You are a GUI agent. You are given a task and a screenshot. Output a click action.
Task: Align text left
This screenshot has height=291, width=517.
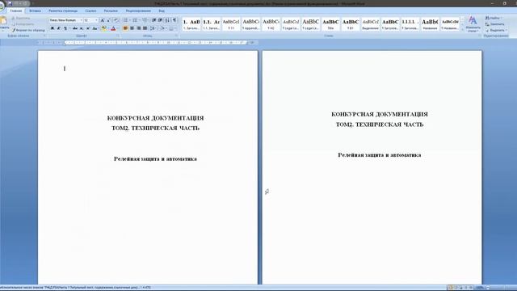tap(125, 28)
